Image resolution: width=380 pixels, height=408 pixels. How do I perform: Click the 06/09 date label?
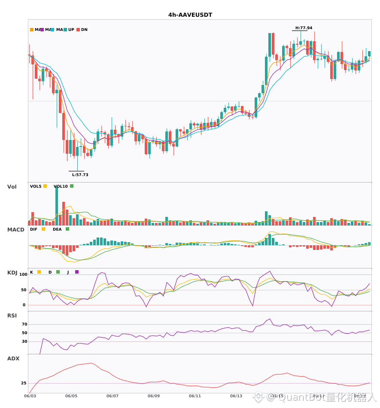coord(154,396)
